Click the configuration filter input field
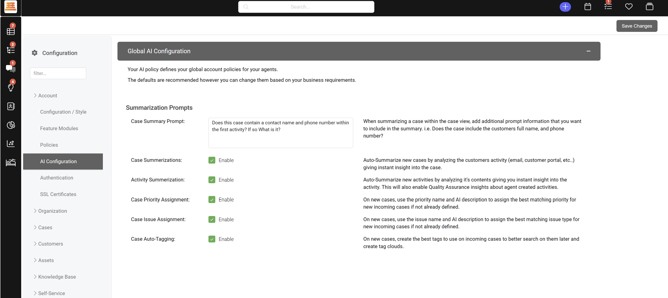 (58, 73)
